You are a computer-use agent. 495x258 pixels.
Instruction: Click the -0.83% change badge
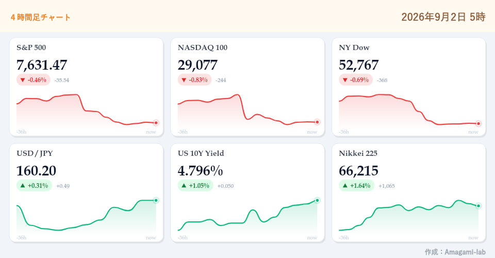[x=195, y=80]
